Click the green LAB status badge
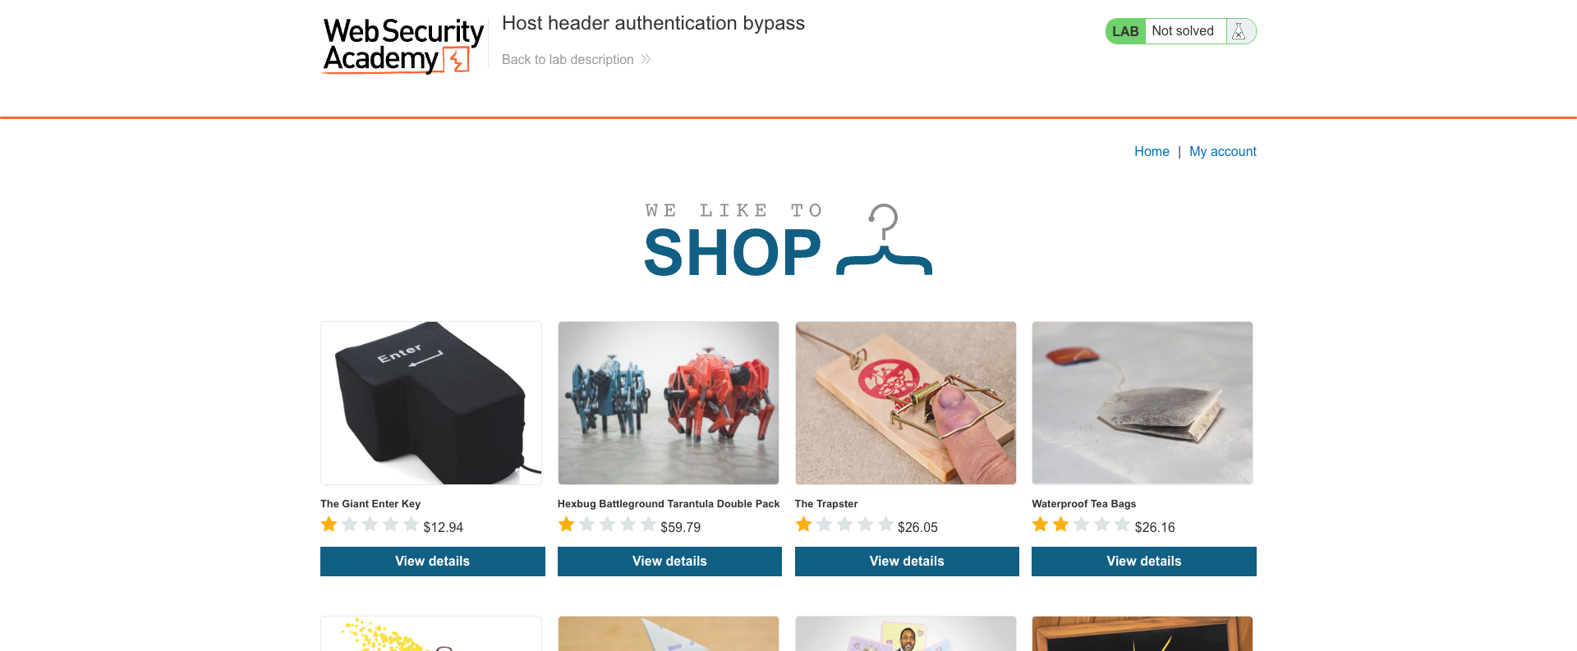The width and height of the screenshot is (1577, 651). (1124, 31)
